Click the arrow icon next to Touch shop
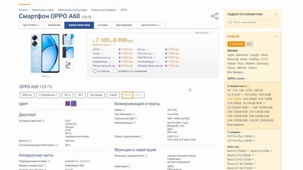This screenshot has width=303, height=170. [102, 53]
